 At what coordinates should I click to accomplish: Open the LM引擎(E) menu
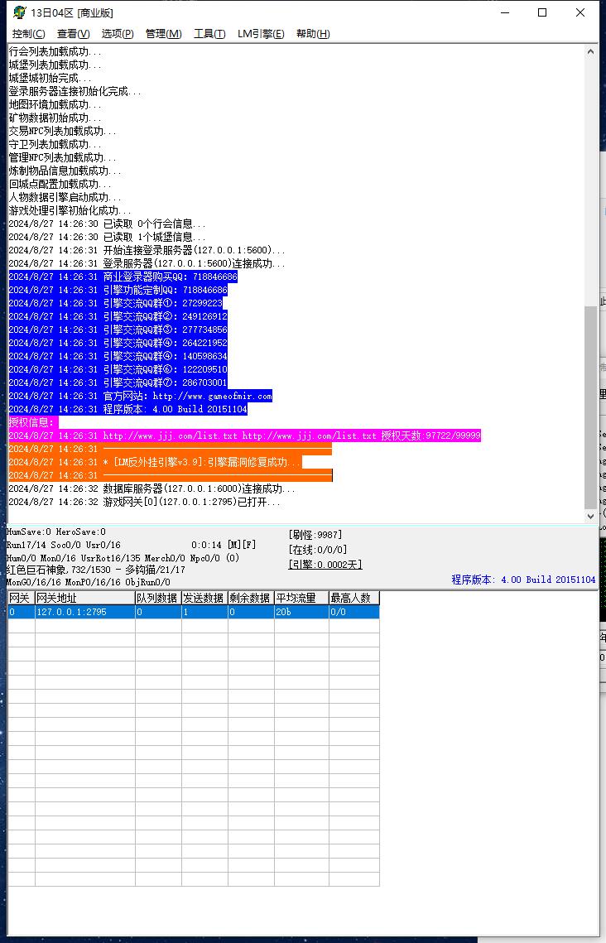261,34
